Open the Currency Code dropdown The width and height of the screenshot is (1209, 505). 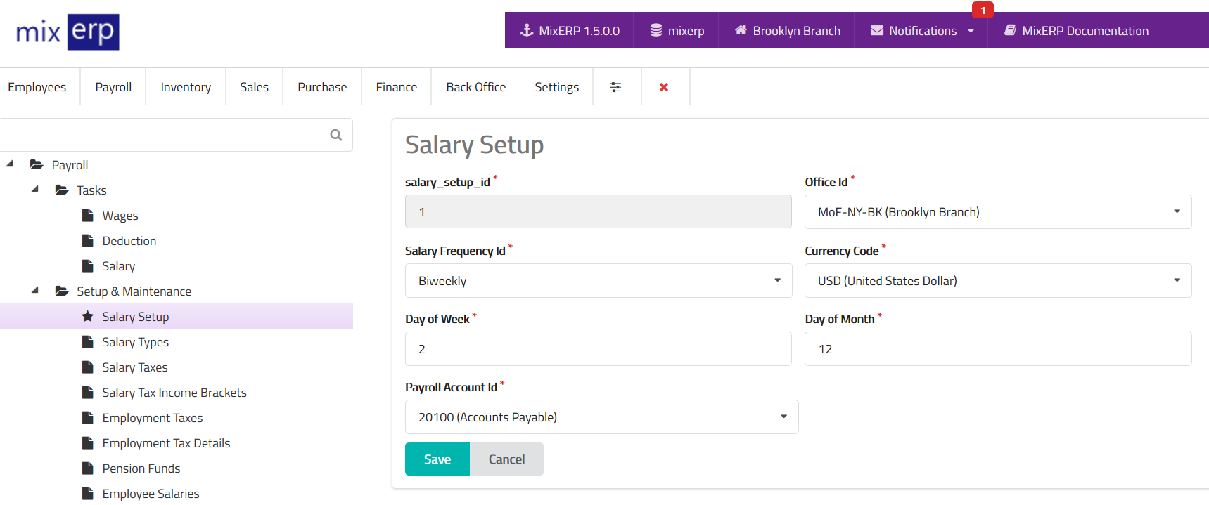997,281
